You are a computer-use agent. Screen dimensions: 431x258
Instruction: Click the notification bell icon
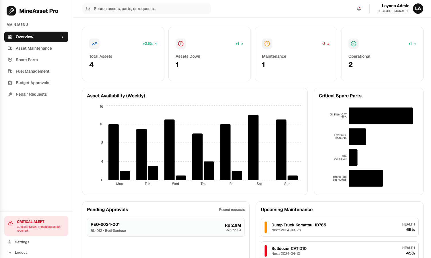(x=359, y=9)
